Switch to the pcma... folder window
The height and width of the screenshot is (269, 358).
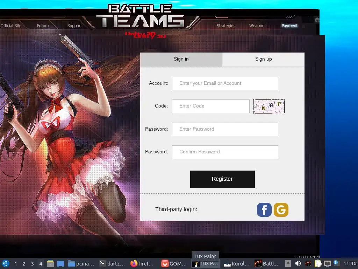81,264
